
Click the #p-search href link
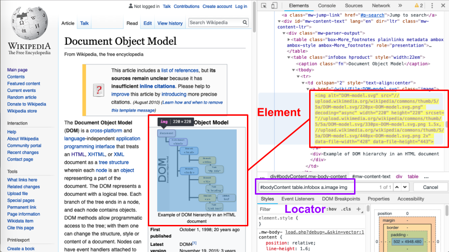(x=372, y=15)
